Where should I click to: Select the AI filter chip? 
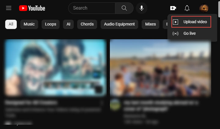68,24
